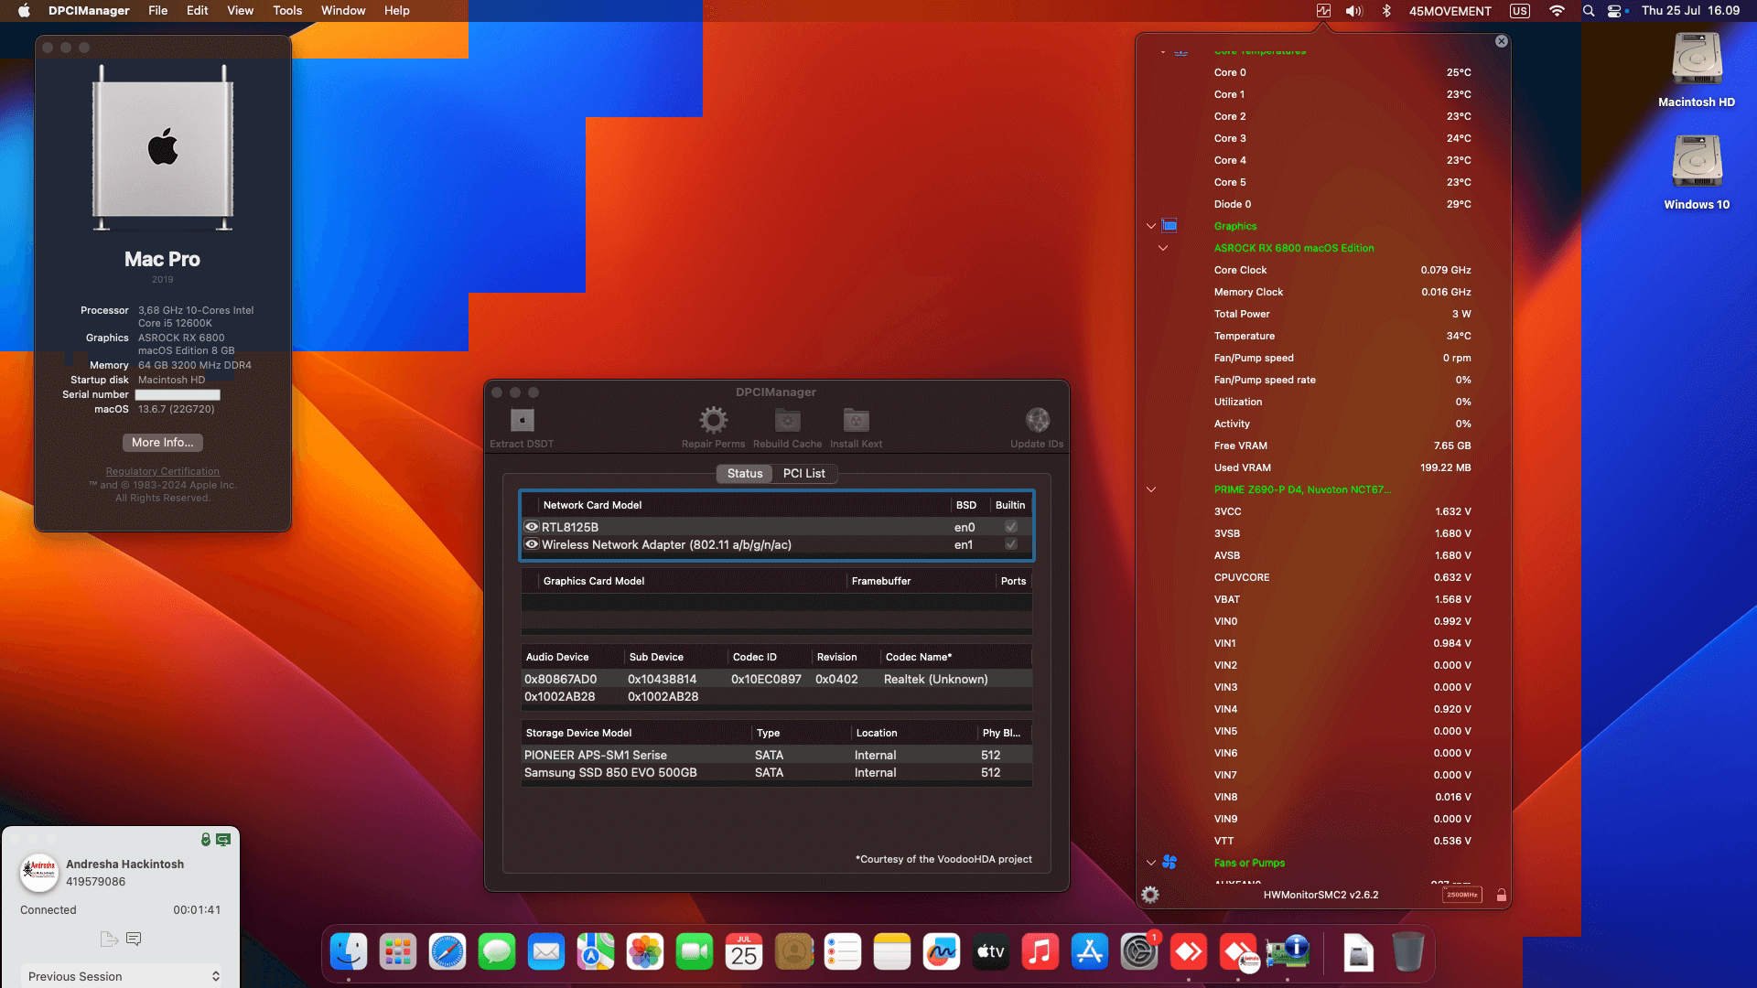This screenshot has width=1757, height=988.
Task: Open Finder from the Dock
Action: pos(349,952)
